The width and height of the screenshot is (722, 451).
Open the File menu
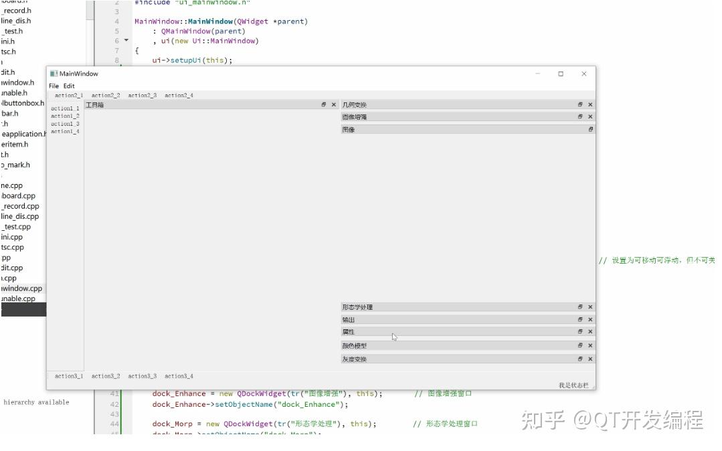coord(54,86)
